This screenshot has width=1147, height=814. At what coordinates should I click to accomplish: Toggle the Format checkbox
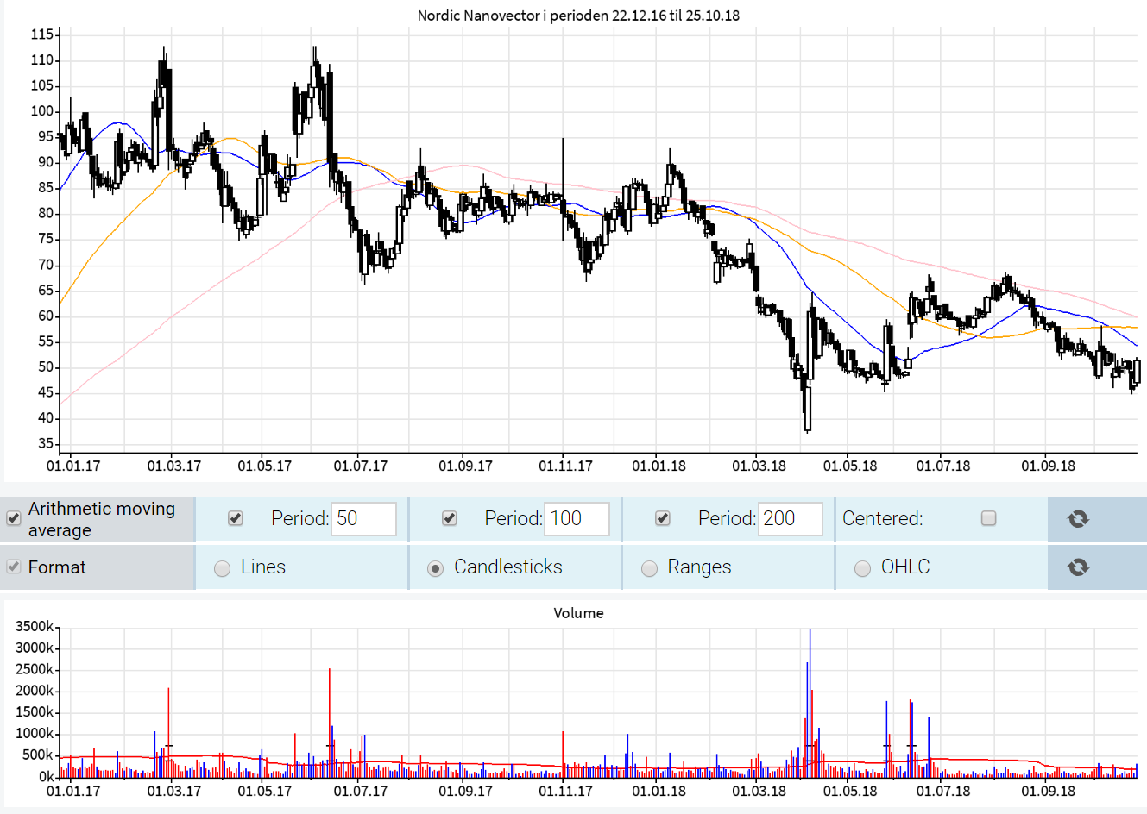coord(14,567)
